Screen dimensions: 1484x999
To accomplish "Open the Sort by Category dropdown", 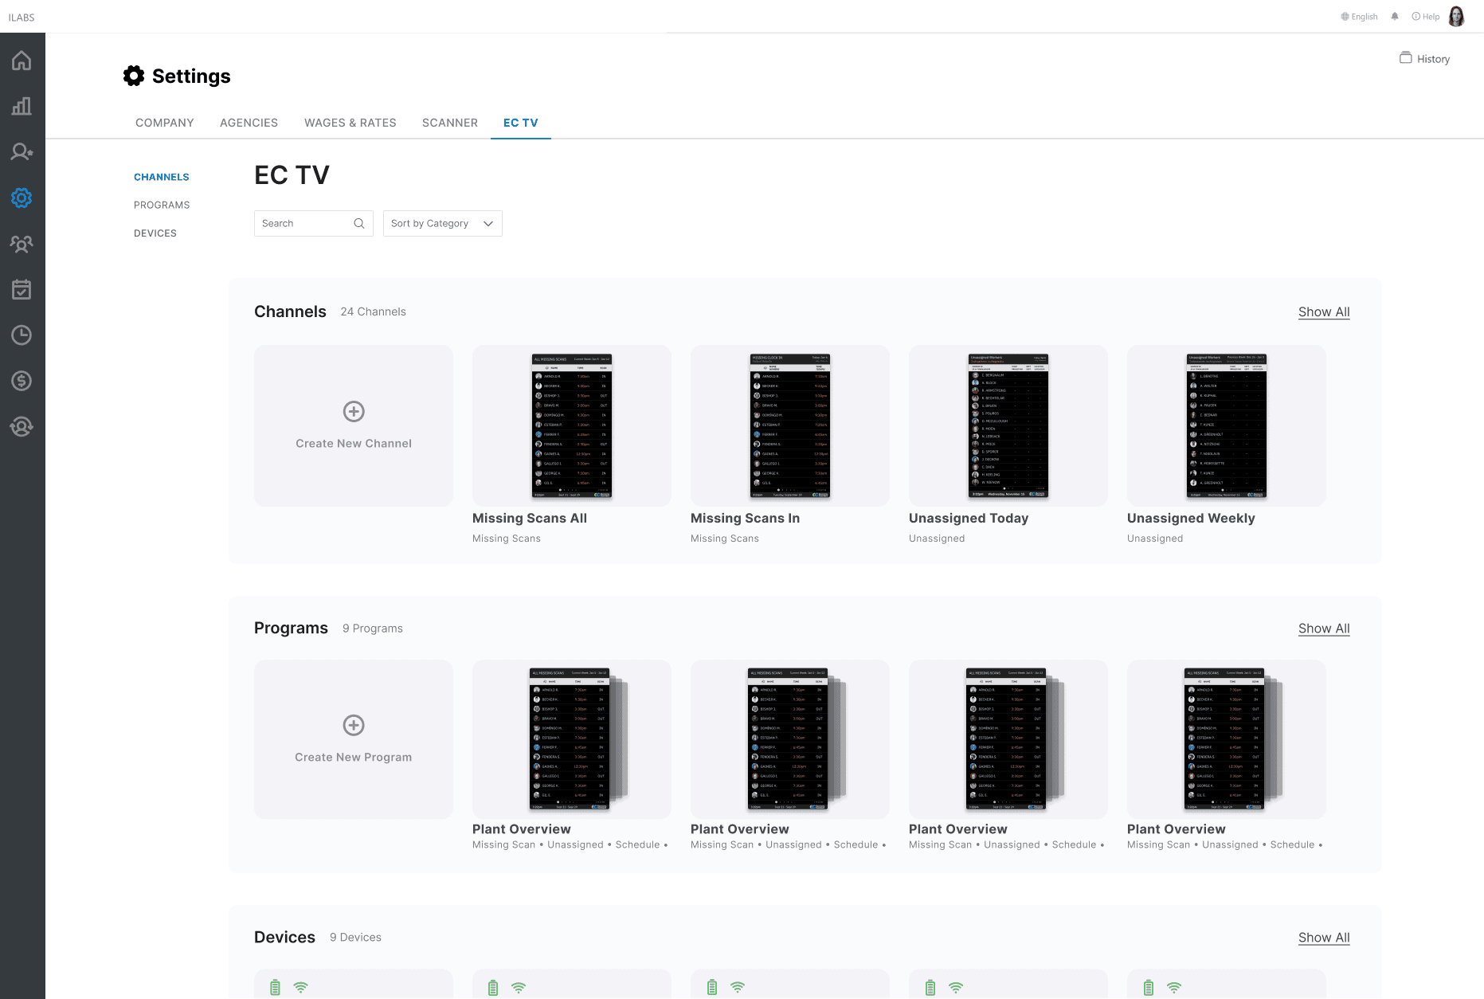I will tap(443, 223).
